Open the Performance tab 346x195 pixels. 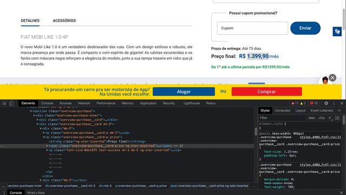106,103
